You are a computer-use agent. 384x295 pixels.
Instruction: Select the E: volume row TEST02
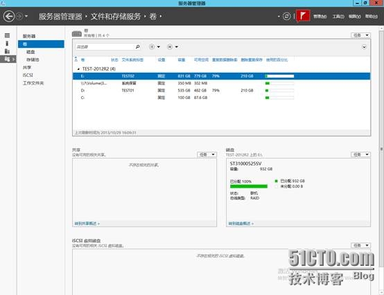click(221, 76)
